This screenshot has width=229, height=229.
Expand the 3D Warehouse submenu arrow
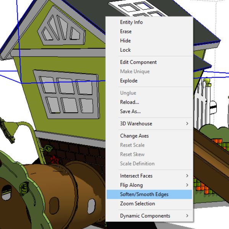187,124
